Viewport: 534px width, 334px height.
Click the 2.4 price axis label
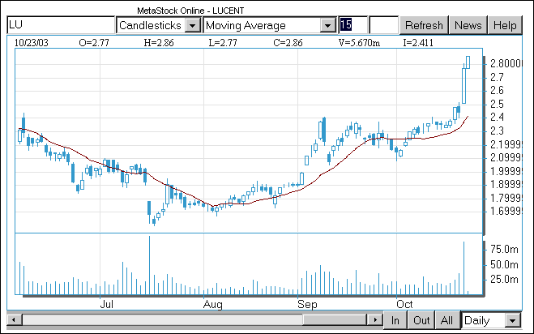click(x=497, y=118)
